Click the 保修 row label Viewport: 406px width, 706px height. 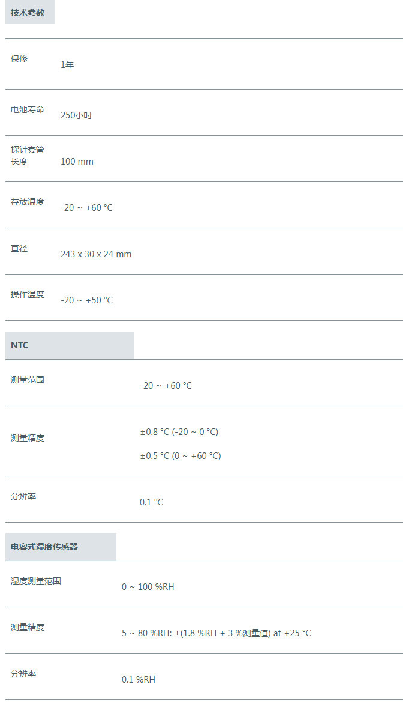coord(19,59)
